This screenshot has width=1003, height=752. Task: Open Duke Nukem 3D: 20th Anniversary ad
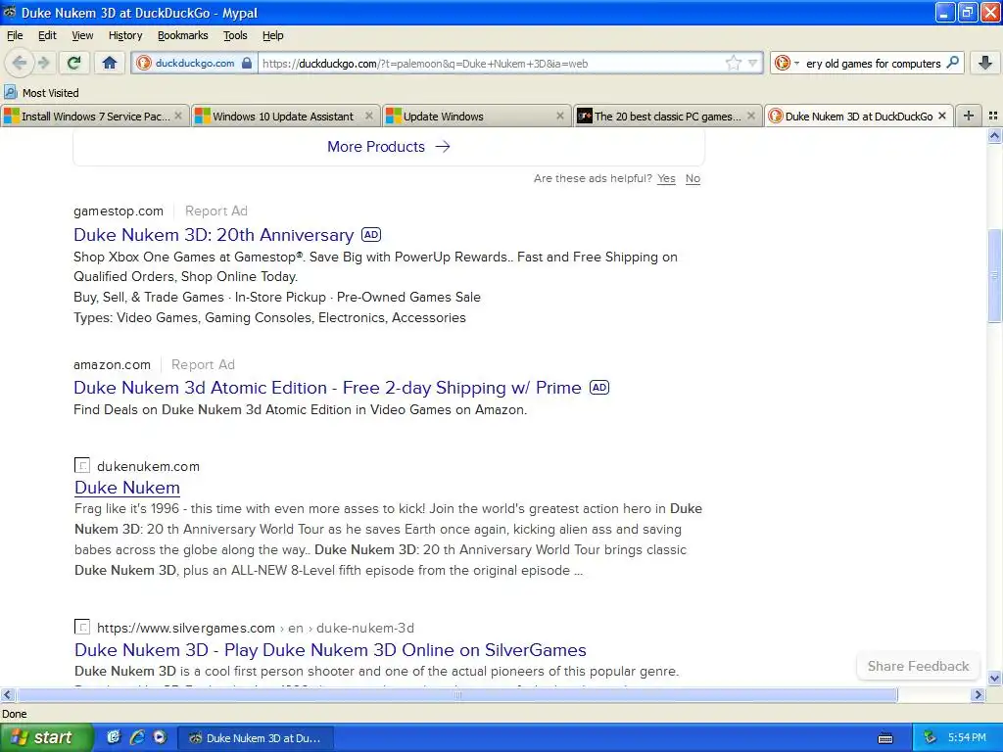pos(214,235)
